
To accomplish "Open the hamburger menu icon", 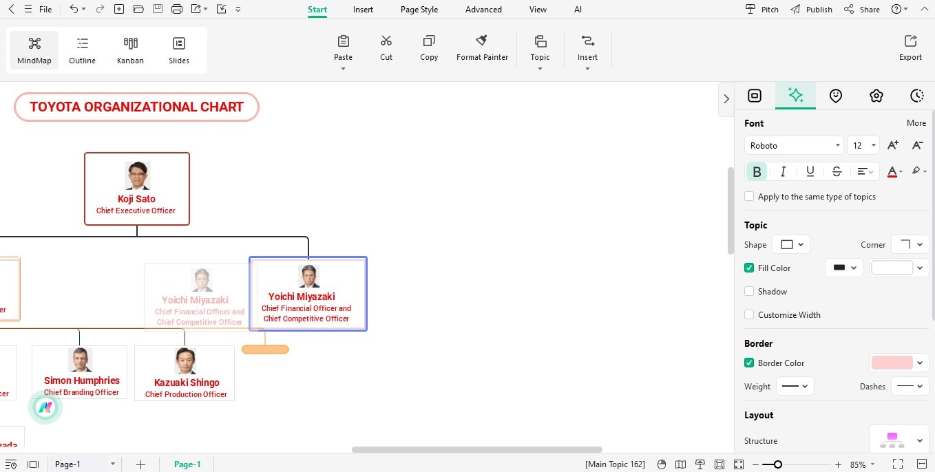I will point(28,9).
